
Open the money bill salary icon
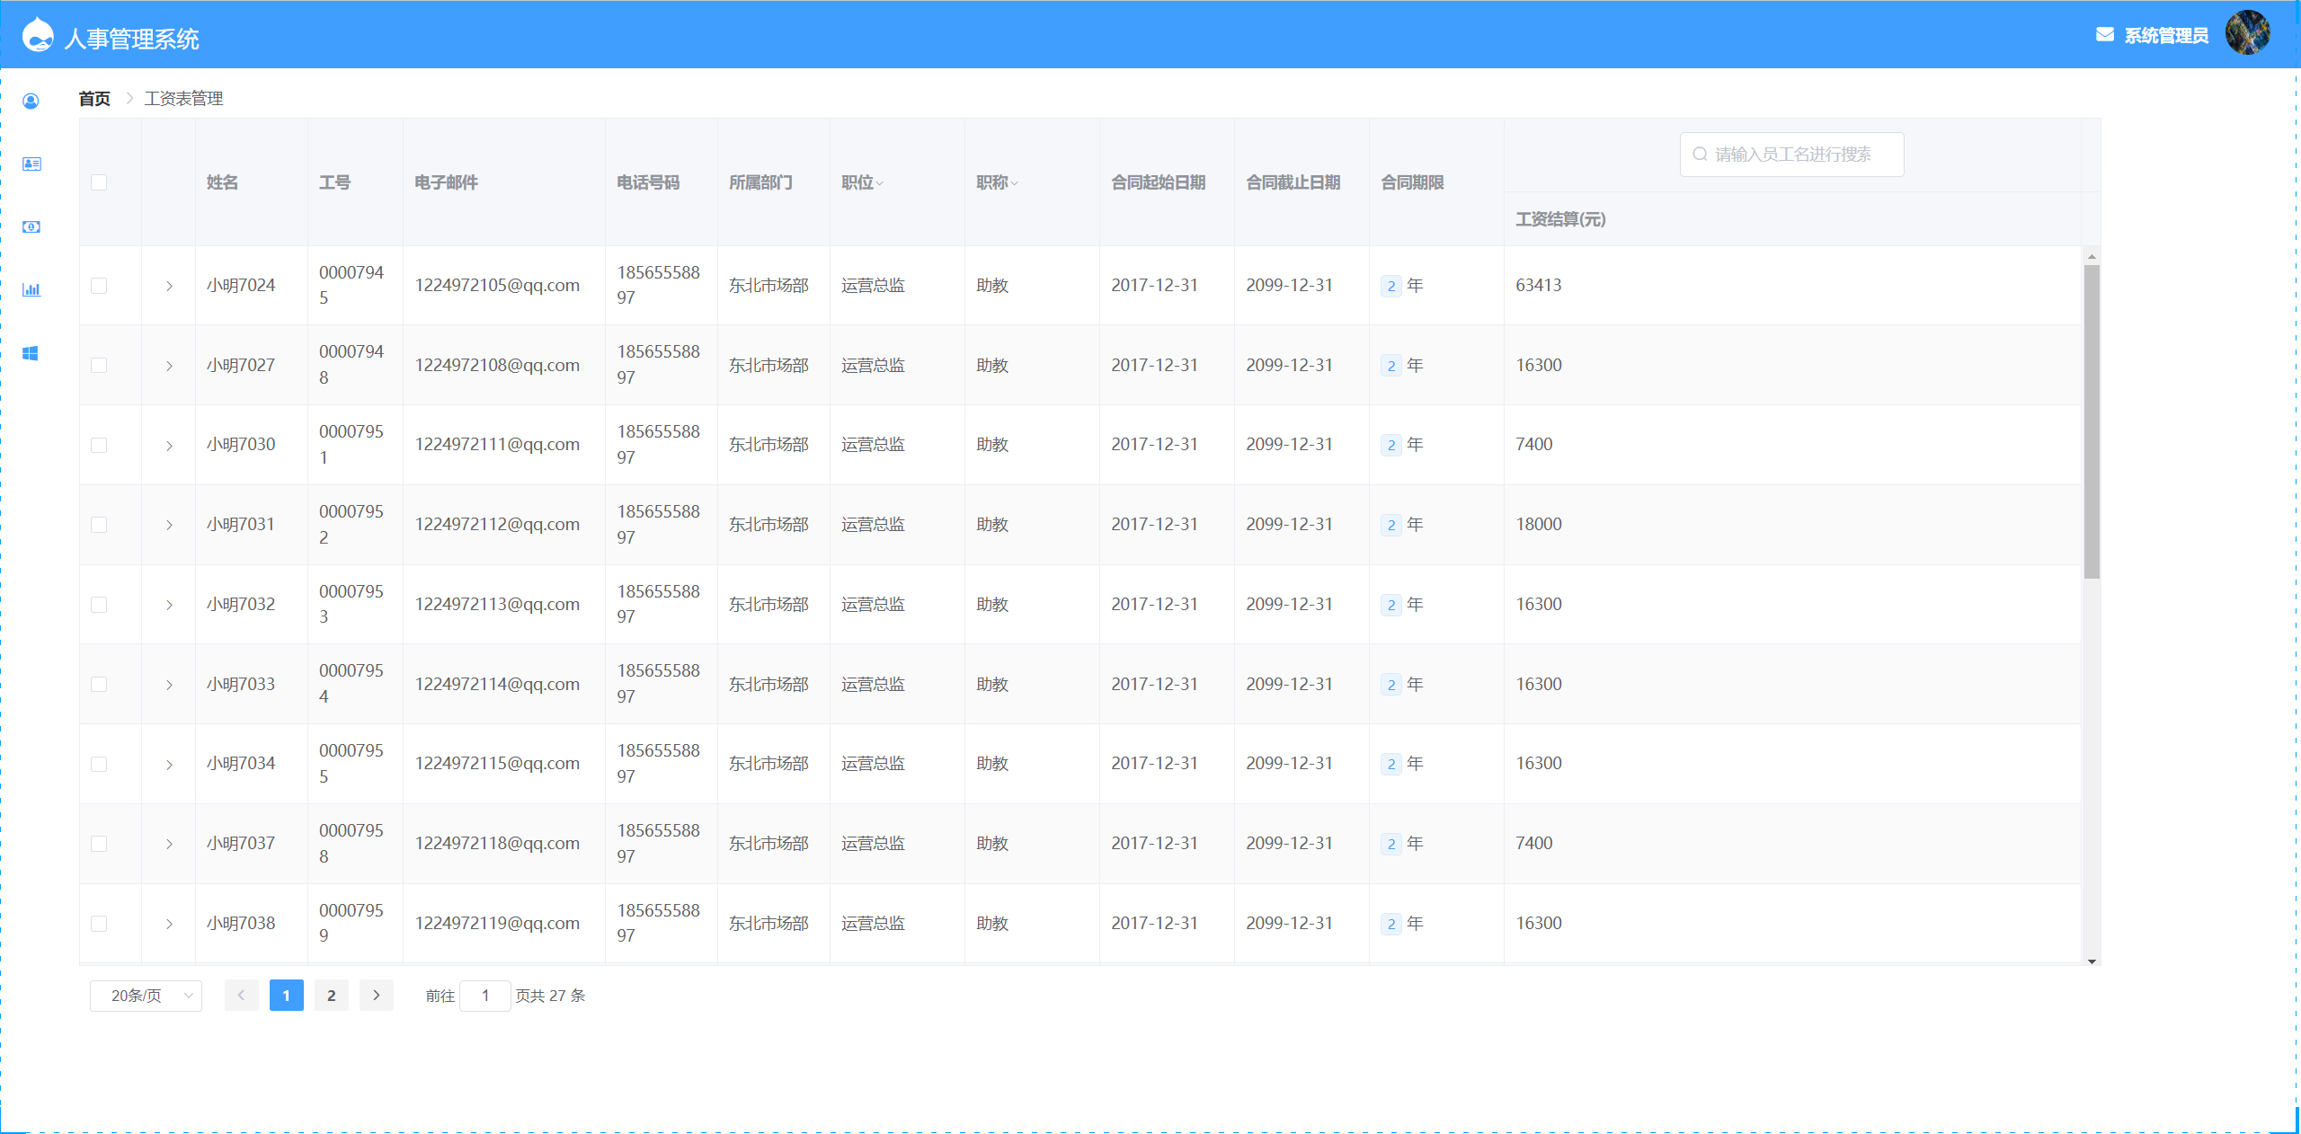coord(31,226)
